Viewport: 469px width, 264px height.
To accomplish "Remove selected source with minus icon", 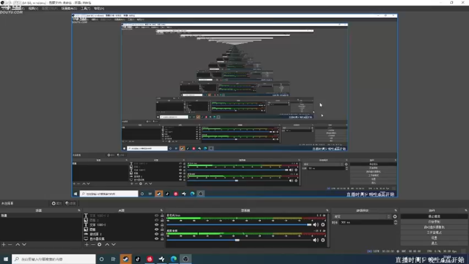I will (x=93, y=245).
